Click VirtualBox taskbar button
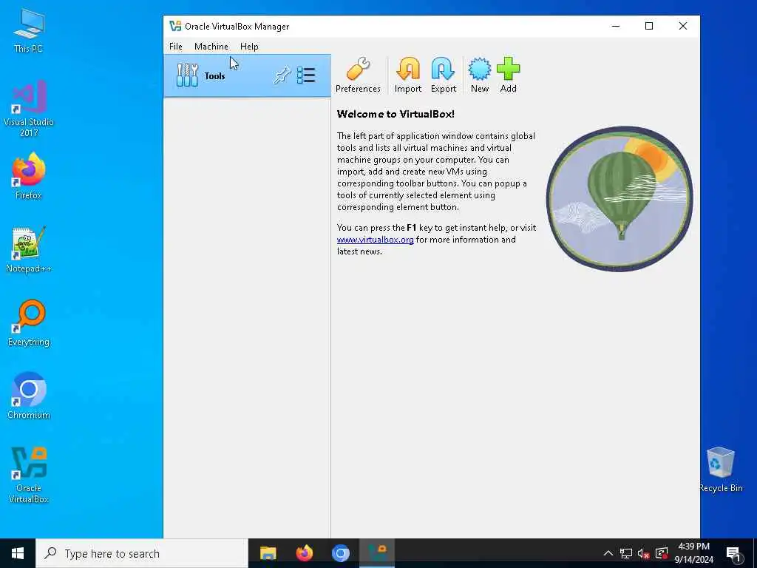The width and height of the screenshot is (757, 568). click(377, 553)
